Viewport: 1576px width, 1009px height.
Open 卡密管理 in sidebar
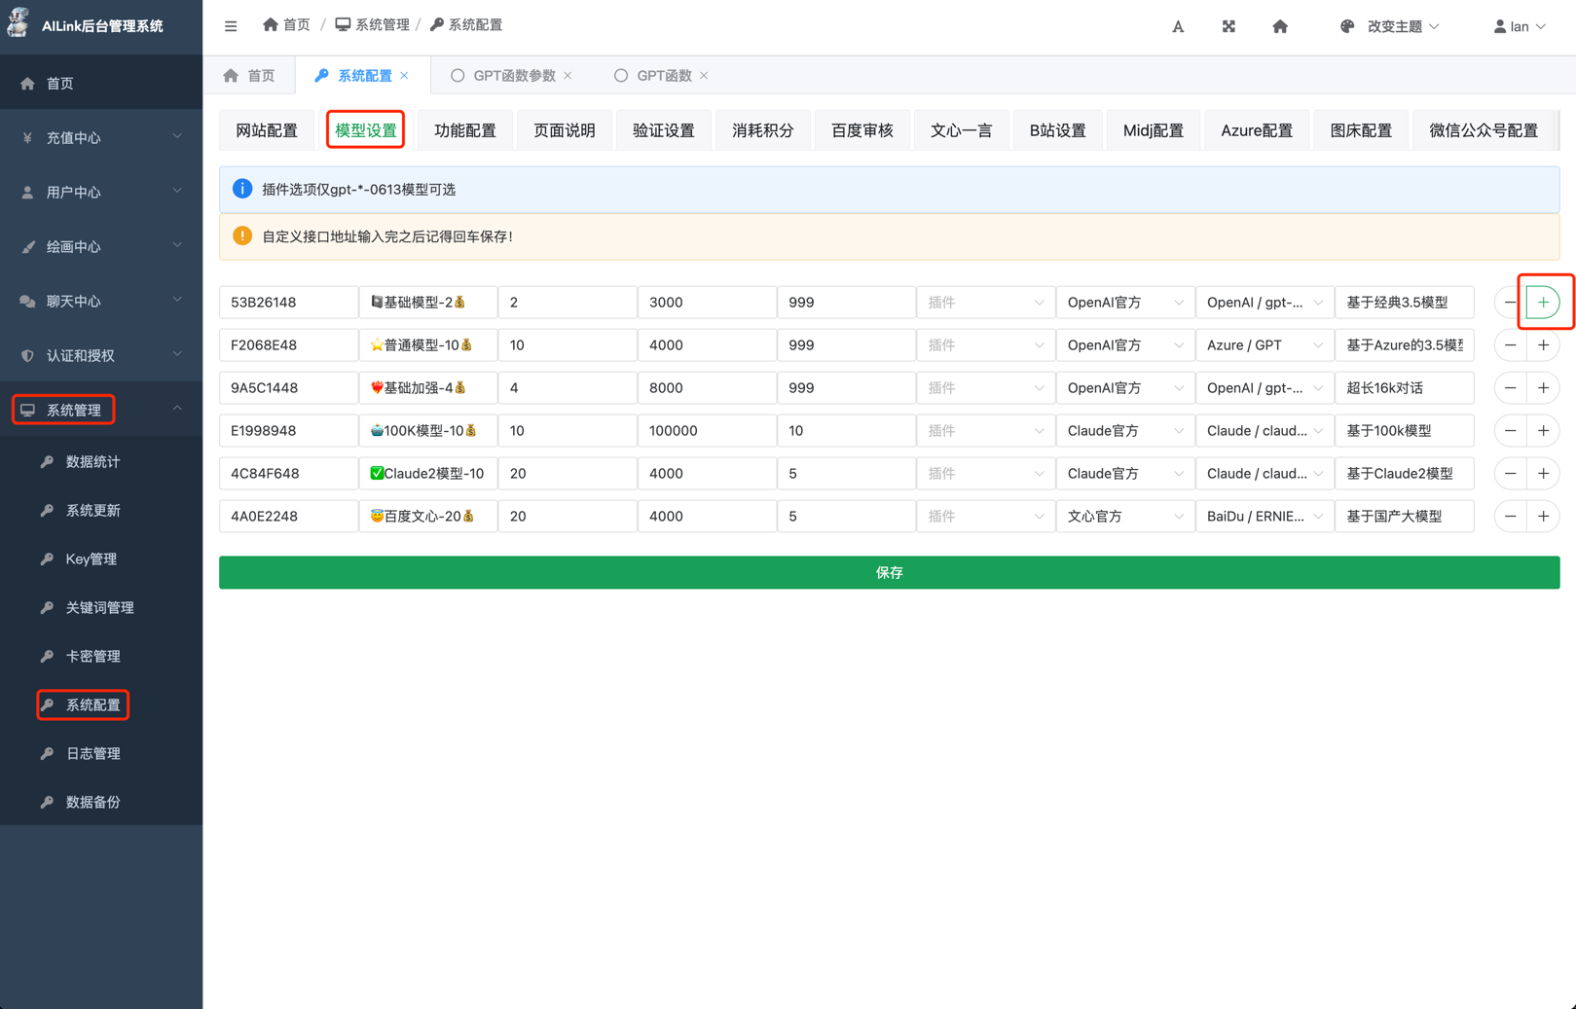point(101,656)
